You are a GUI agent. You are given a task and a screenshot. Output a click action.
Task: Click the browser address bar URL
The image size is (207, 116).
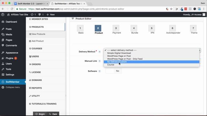tap(76, 9)
